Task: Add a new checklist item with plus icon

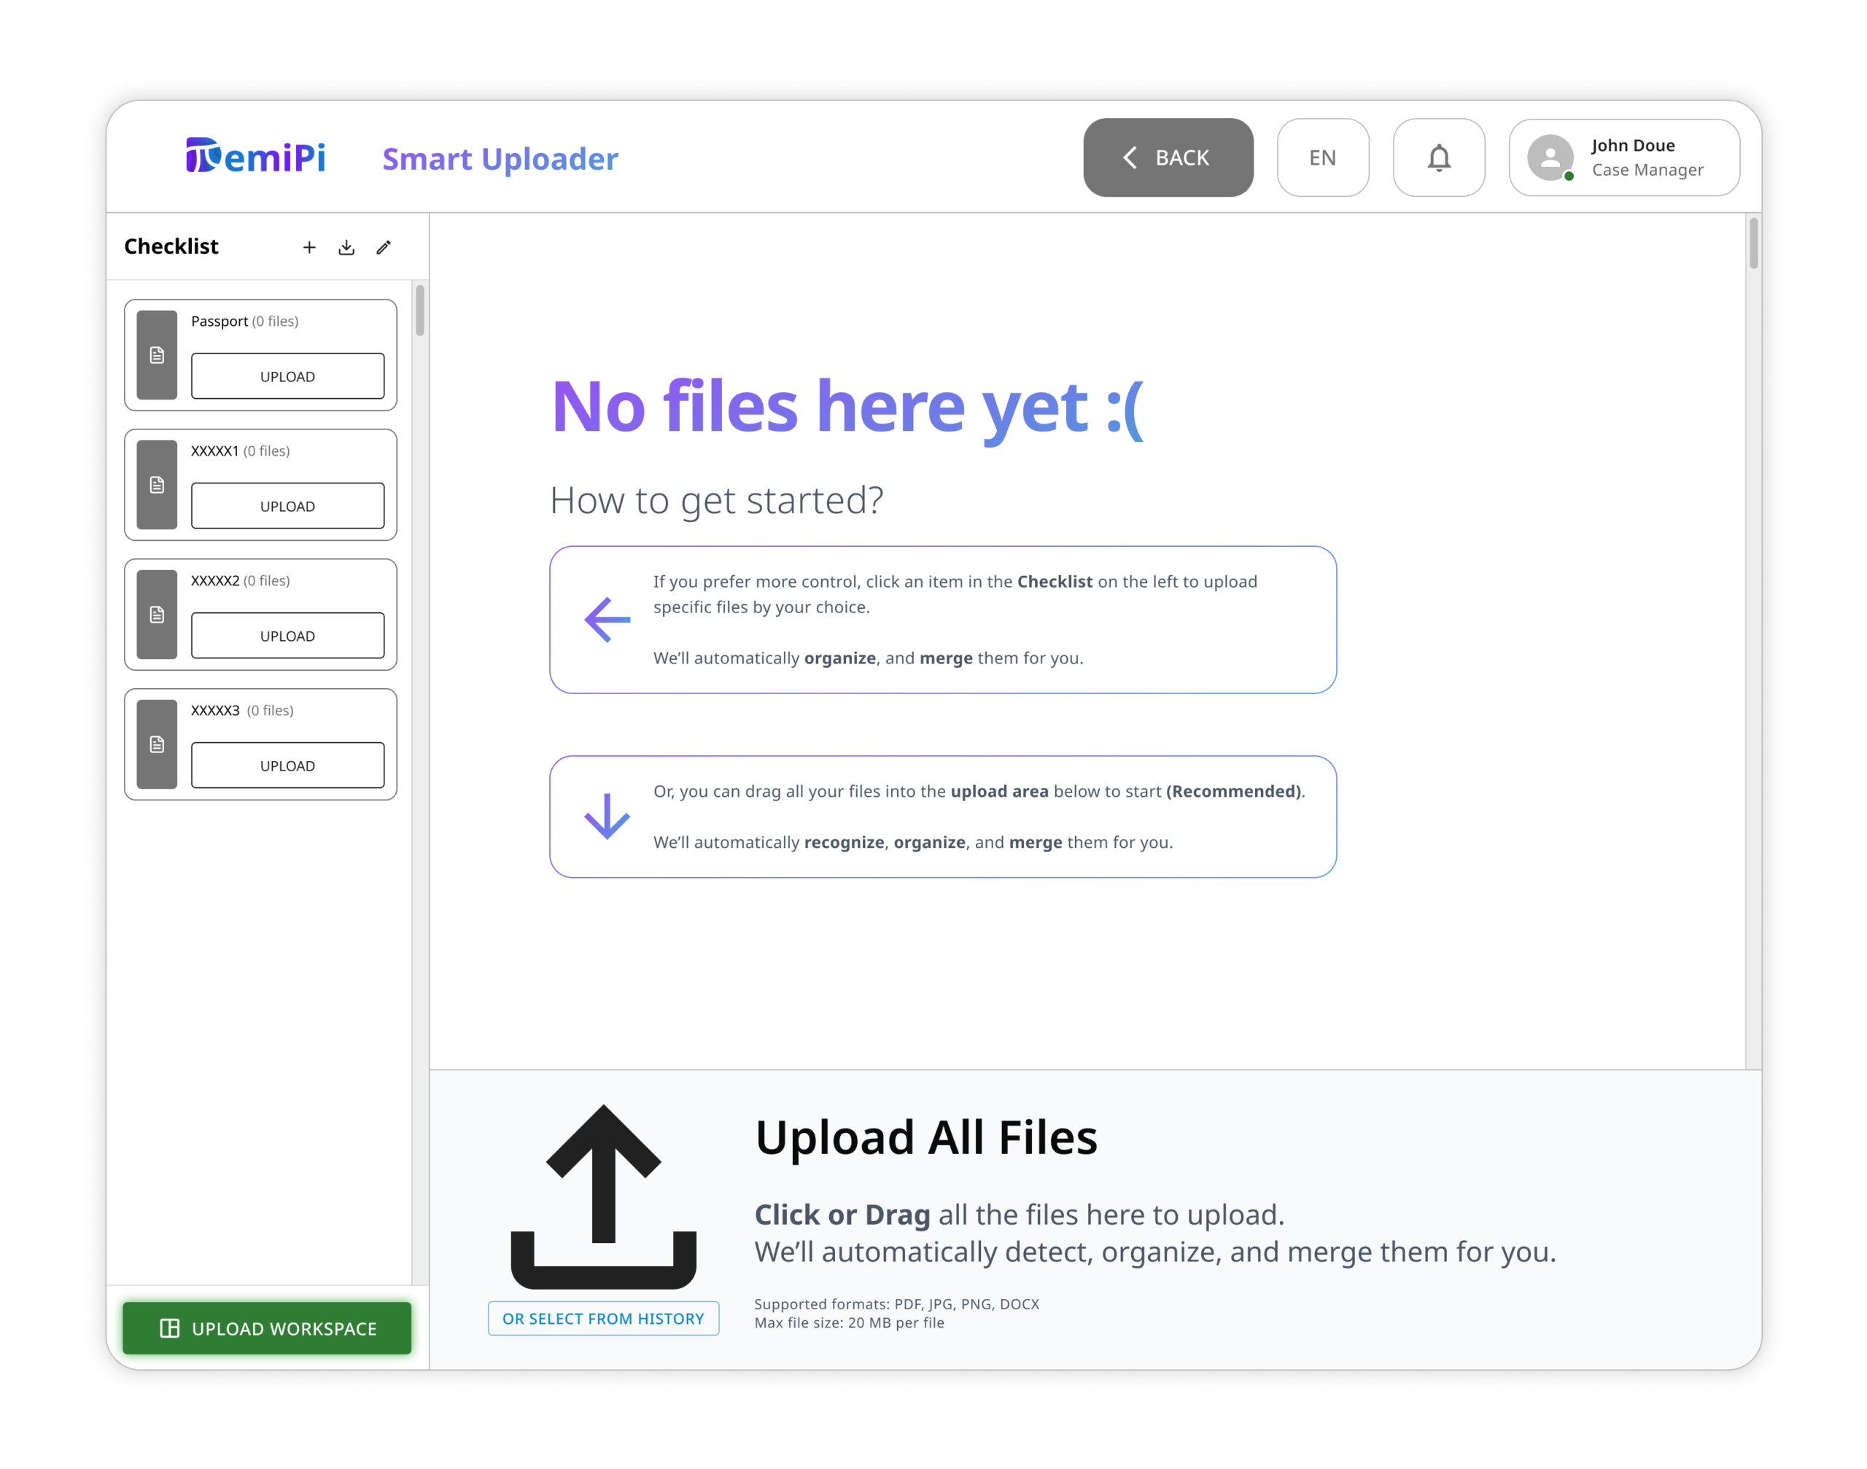Action: tap(309, 248)
